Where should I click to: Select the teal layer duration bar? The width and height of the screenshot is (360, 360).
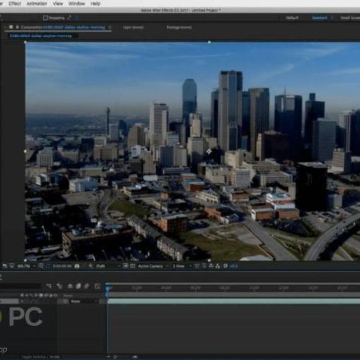pyautogui.click(x=234, y=301)
